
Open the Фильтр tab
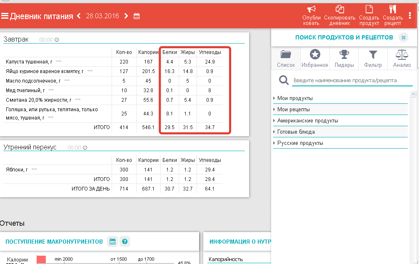tap(373, 58)
